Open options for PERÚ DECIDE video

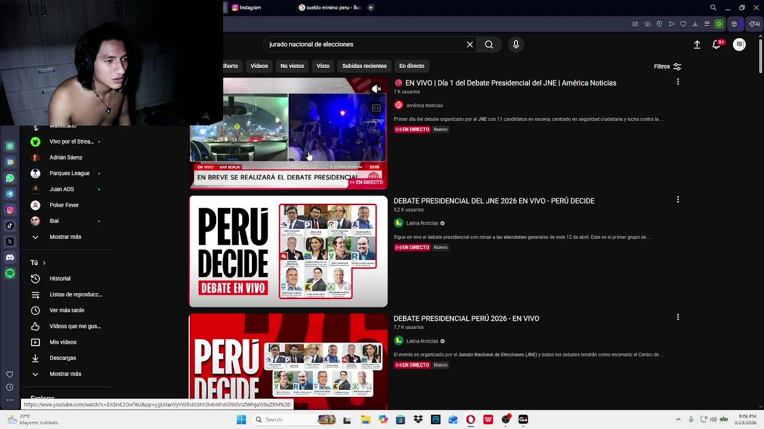coord(677,200)
